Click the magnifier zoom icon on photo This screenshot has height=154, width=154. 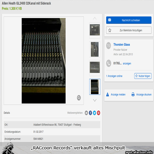coord(79,98)
